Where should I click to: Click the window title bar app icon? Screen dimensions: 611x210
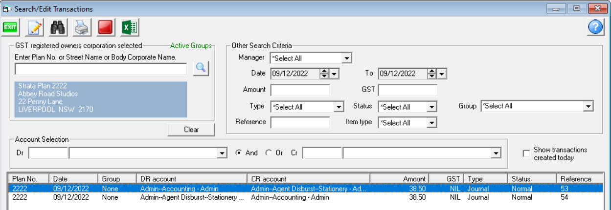(7, 9)
